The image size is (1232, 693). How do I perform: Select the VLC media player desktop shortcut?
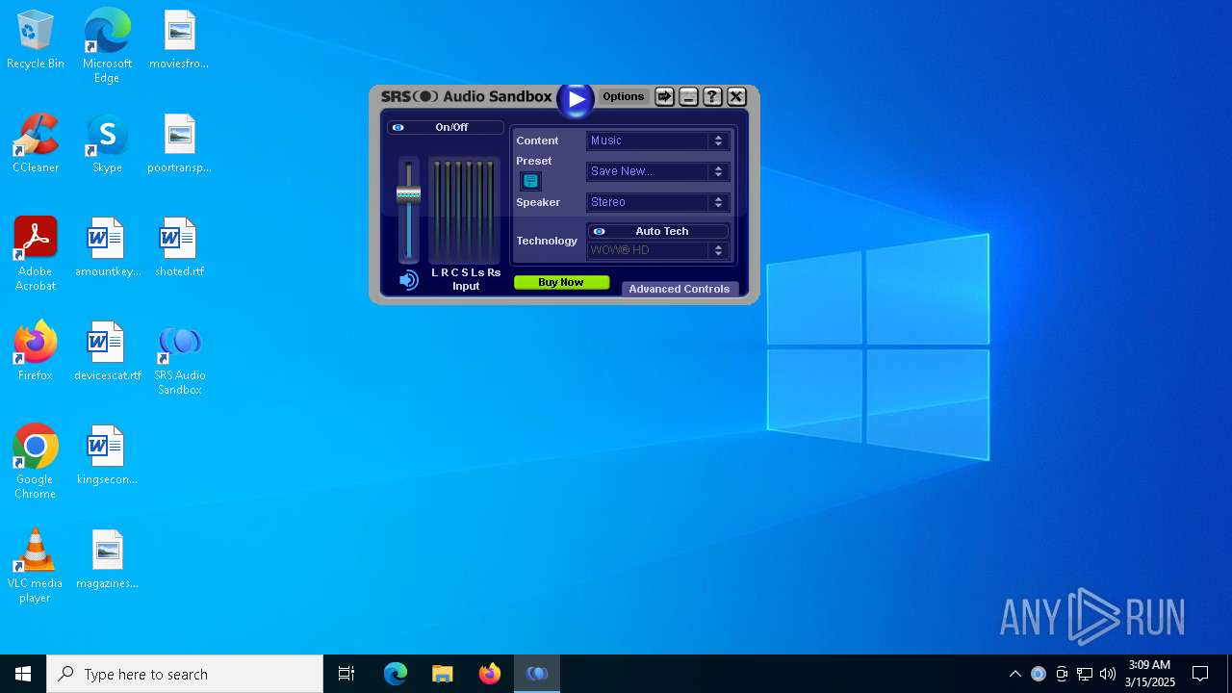click(36, 566)
